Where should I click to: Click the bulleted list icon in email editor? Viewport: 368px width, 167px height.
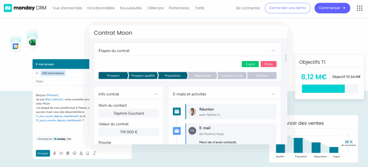click(x=61, y=153)
